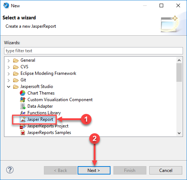Image resolution: width=187 pixels, height=180 pixels.
Task: Click the Jasper Report wizard icon
Action: click(23, 119)
